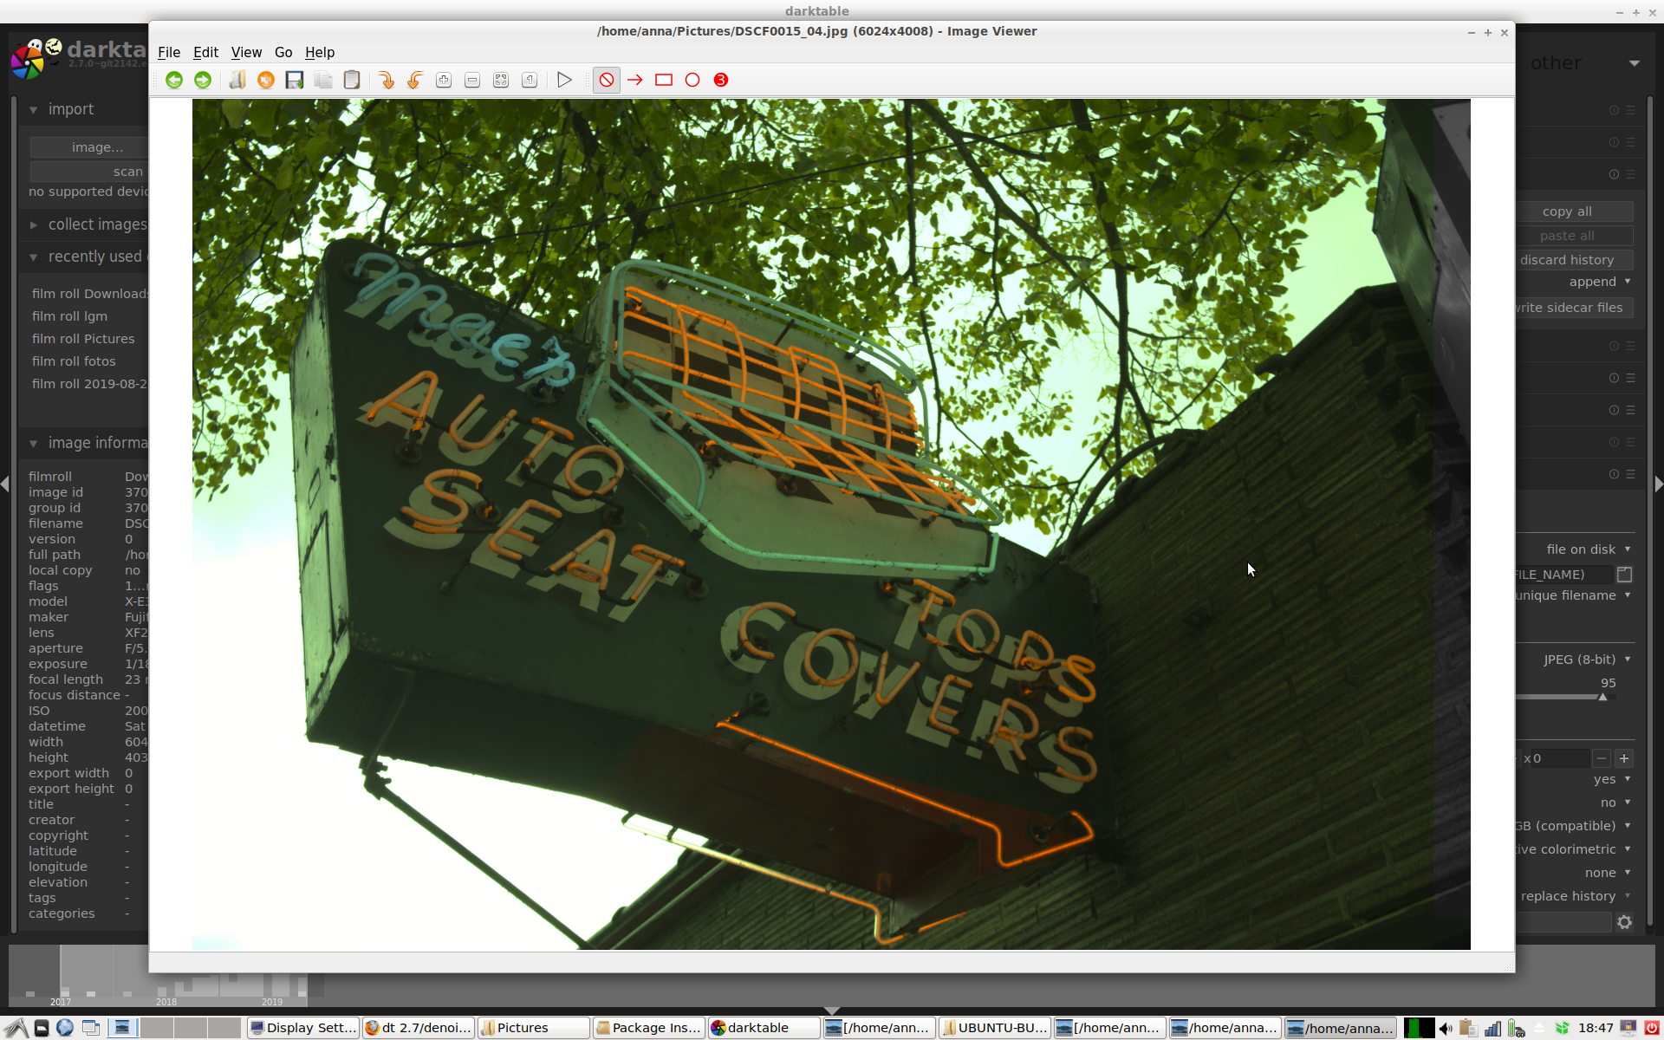Zoom in on the image

tap(444, 80)
